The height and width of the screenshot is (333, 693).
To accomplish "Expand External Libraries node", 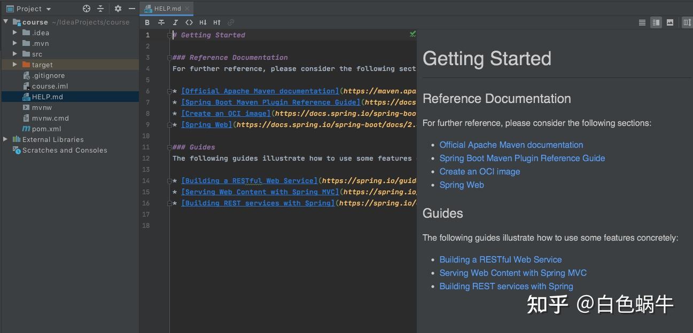I will (x=5, y=139).
